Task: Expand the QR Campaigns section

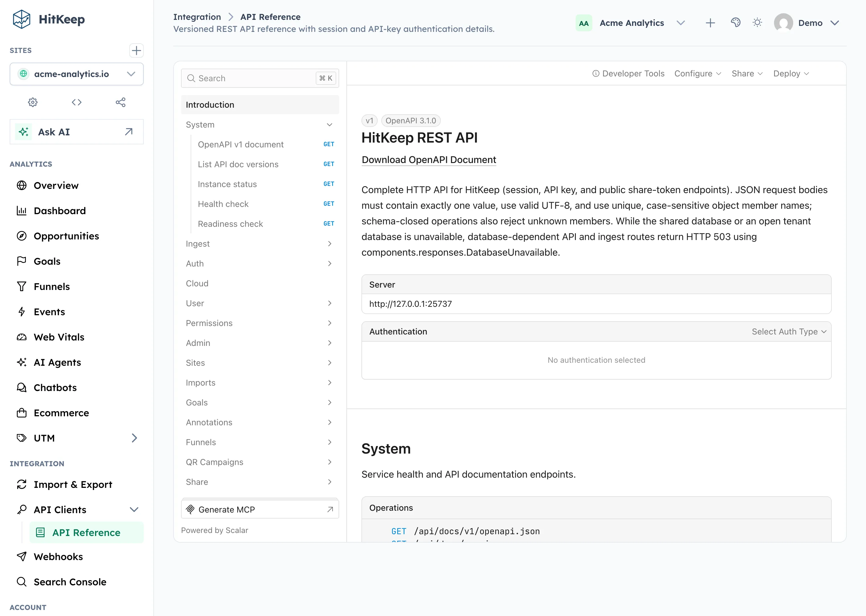Action: point(260,462)
